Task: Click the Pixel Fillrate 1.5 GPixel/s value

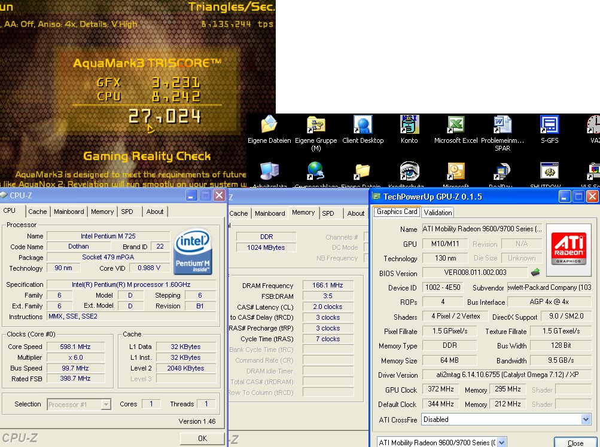Action: pyautogui.click(x=450, y=331)
